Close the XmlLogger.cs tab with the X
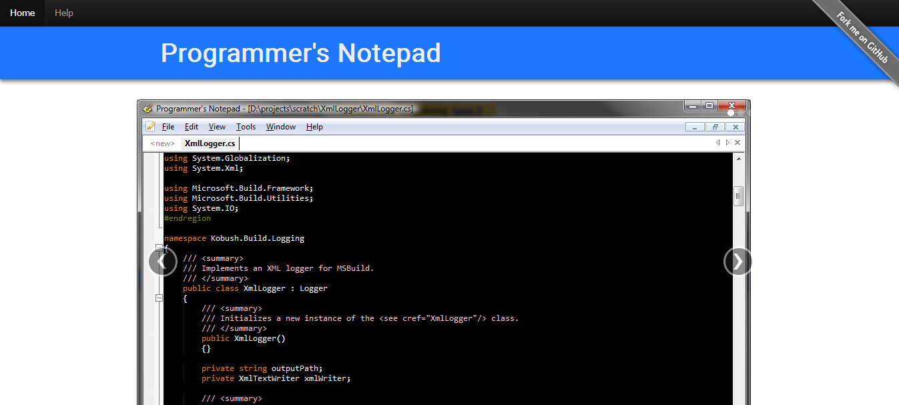 [737, 143]
